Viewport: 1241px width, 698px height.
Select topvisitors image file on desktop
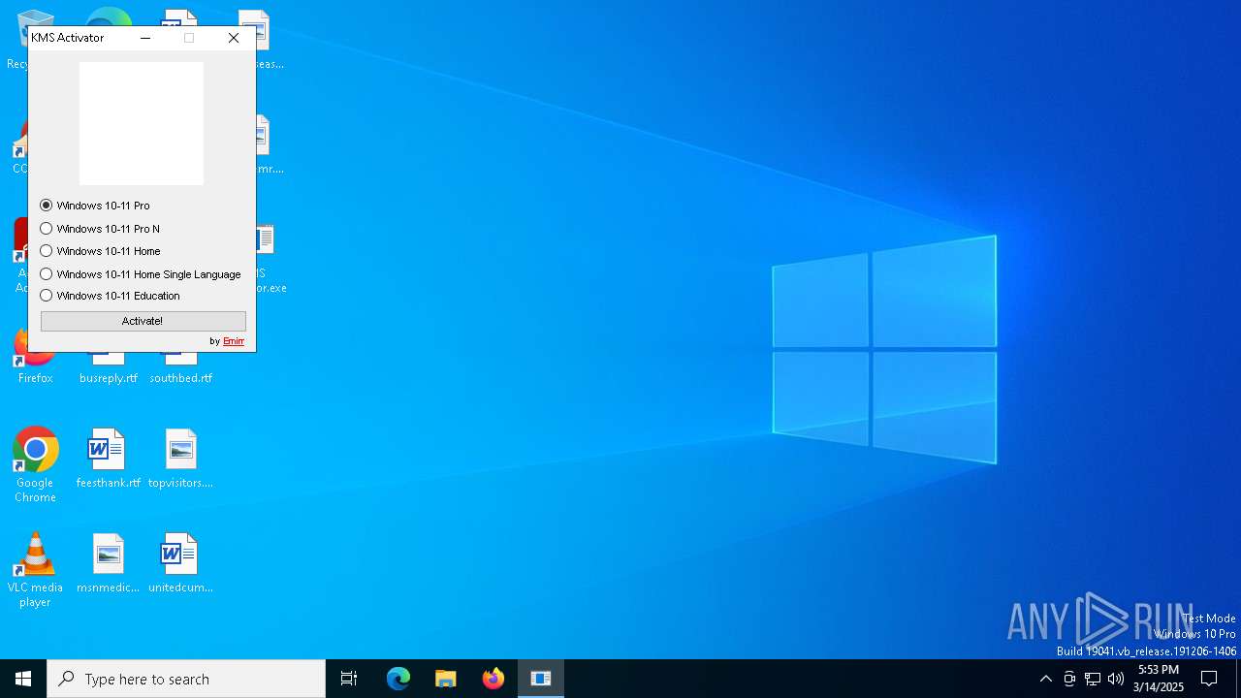180,459
